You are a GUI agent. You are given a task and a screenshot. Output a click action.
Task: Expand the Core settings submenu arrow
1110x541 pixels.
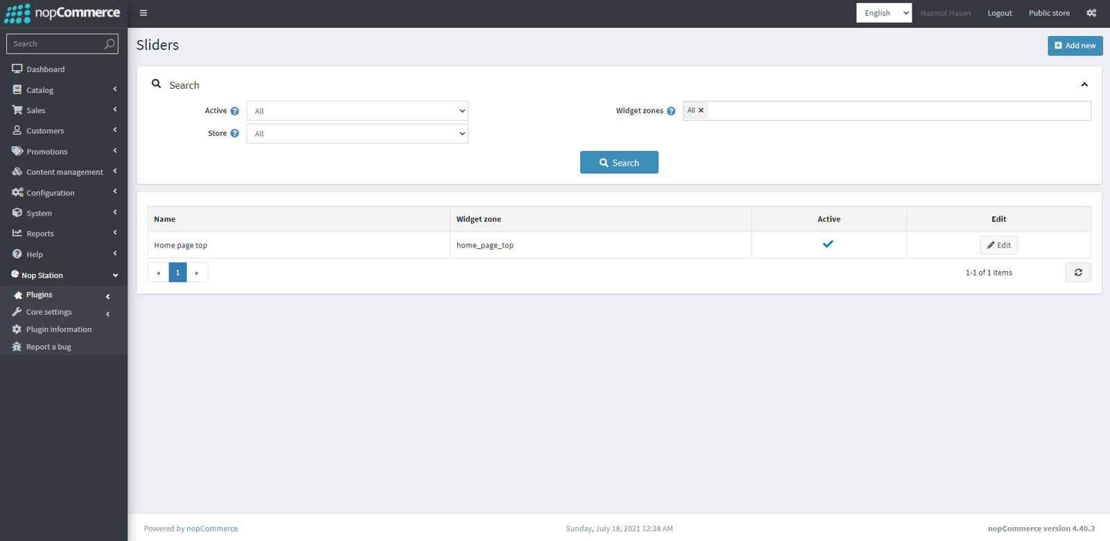click(x=108, y=314)
